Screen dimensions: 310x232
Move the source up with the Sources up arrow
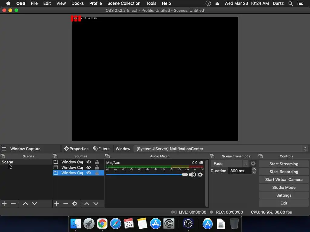87,204
